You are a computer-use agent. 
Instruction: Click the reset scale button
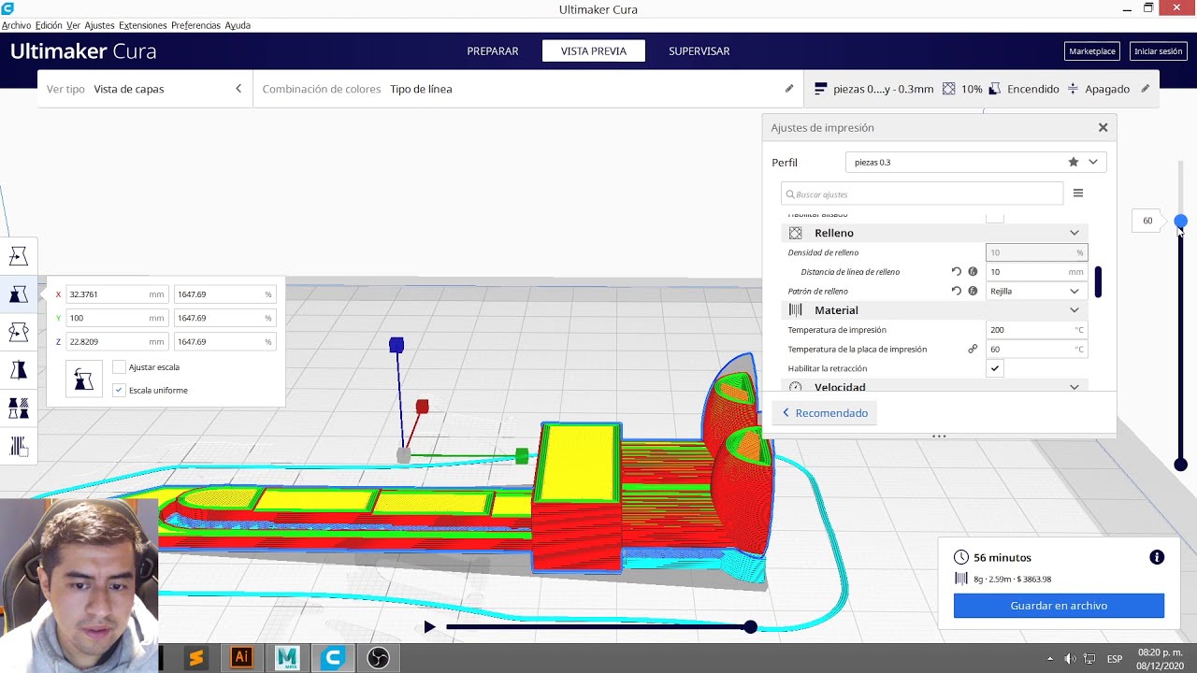point(83,379)
